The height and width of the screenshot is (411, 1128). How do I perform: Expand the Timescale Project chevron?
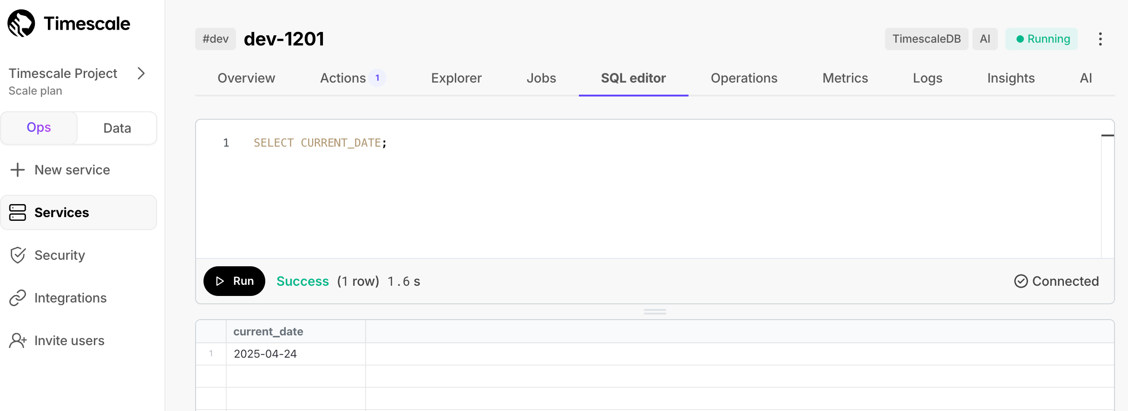(141, 73)
